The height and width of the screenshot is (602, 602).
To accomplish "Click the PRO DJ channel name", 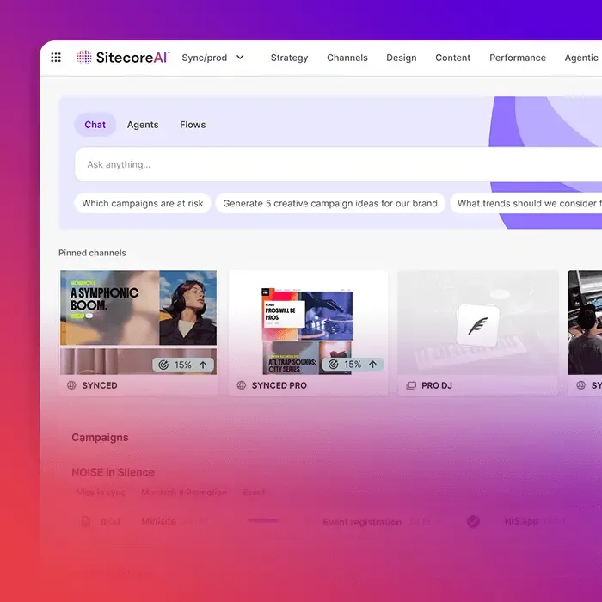I will (x=437, y=385).
